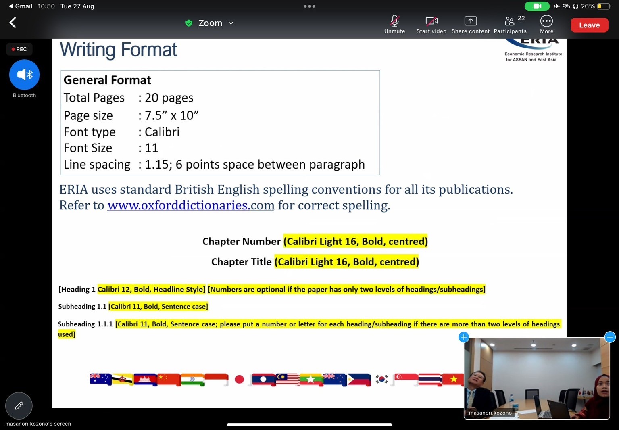Viewport: 619px width, 430px height.
Task: Unmute the microphone
Action: pos(394,25)
